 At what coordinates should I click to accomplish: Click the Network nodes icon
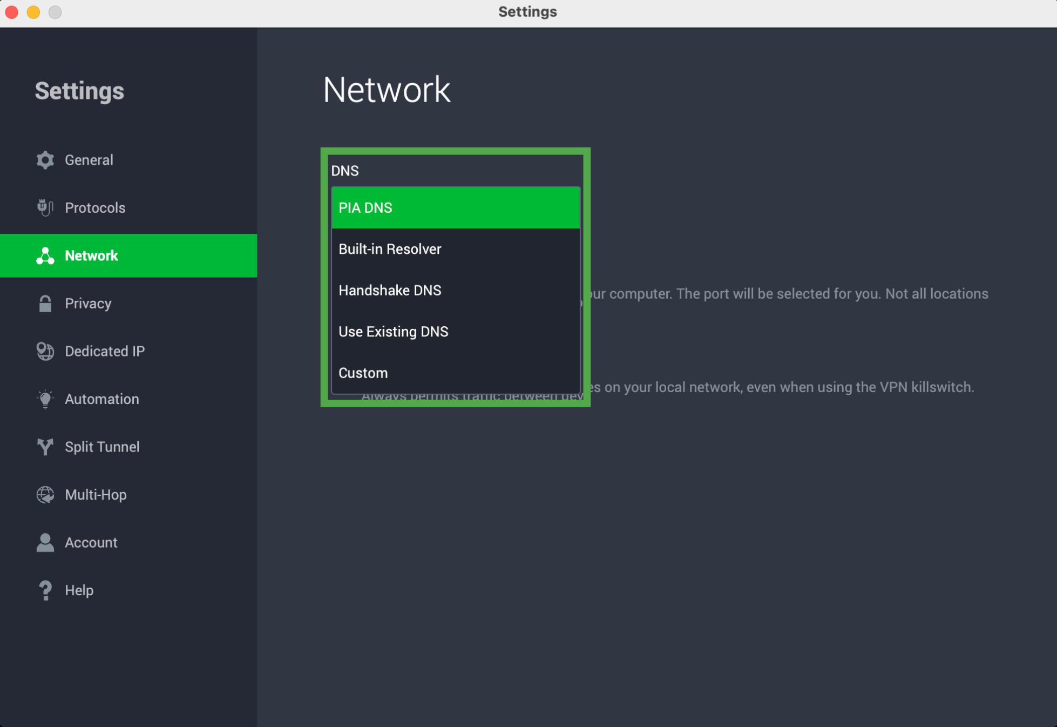[45, 255]
